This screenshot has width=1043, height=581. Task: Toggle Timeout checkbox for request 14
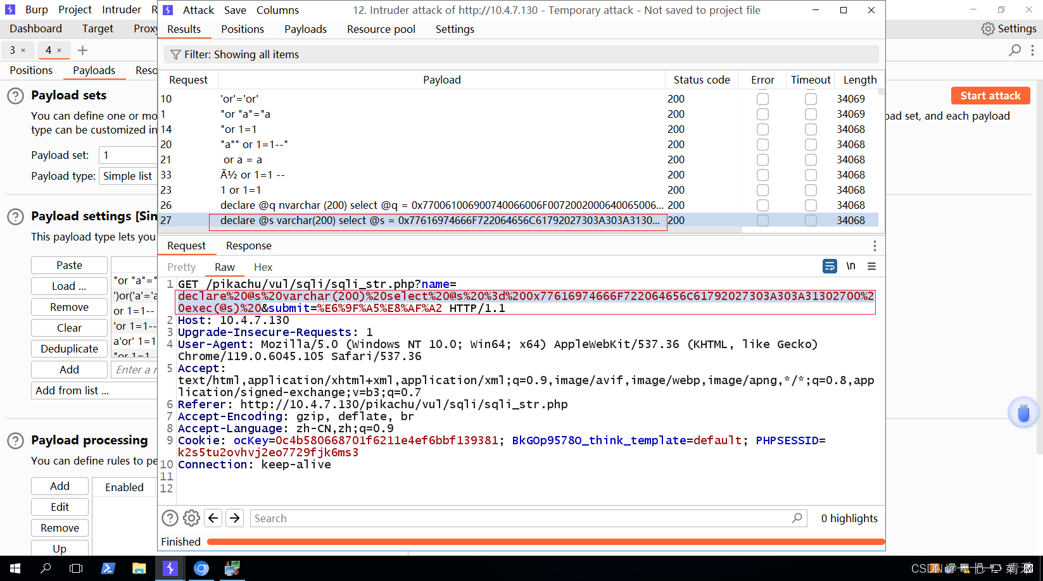[x=811, y=129]
